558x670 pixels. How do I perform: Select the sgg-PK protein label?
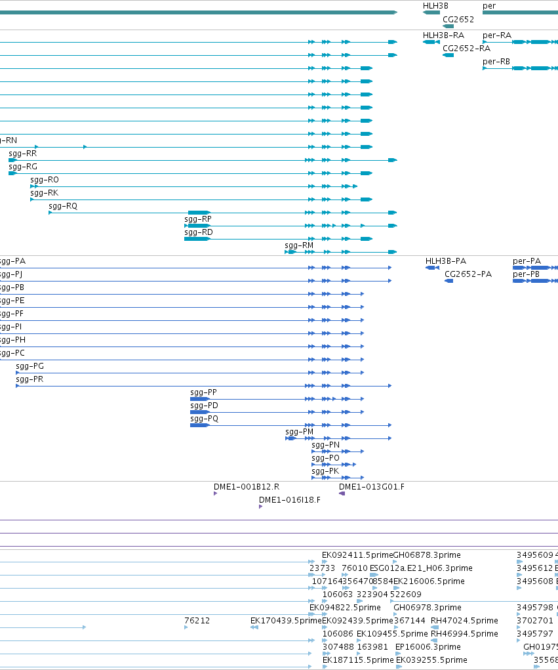coord(325,471)
